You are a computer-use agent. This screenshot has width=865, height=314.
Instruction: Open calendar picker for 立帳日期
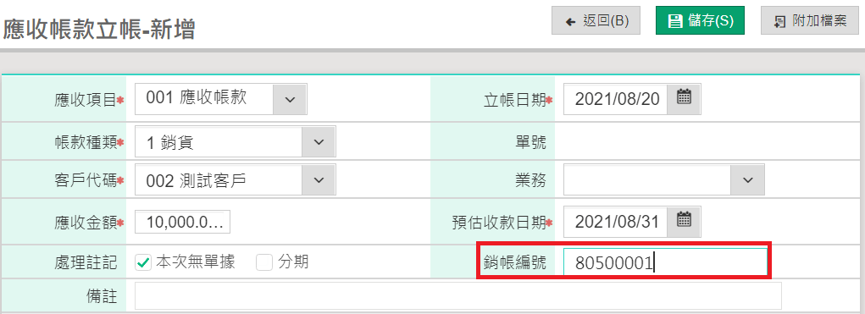tap(684, 99)
